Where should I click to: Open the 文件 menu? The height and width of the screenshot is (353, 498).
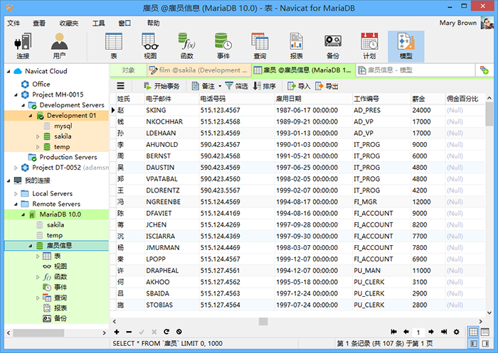14,23
